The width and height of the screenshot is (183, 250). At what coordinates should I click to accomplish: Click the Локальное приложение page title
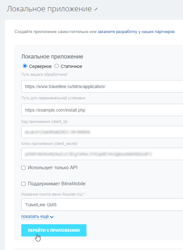(49, 9)
